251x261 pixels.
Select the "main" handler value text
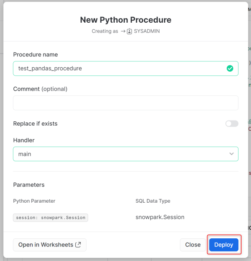(x=25, y=154)
